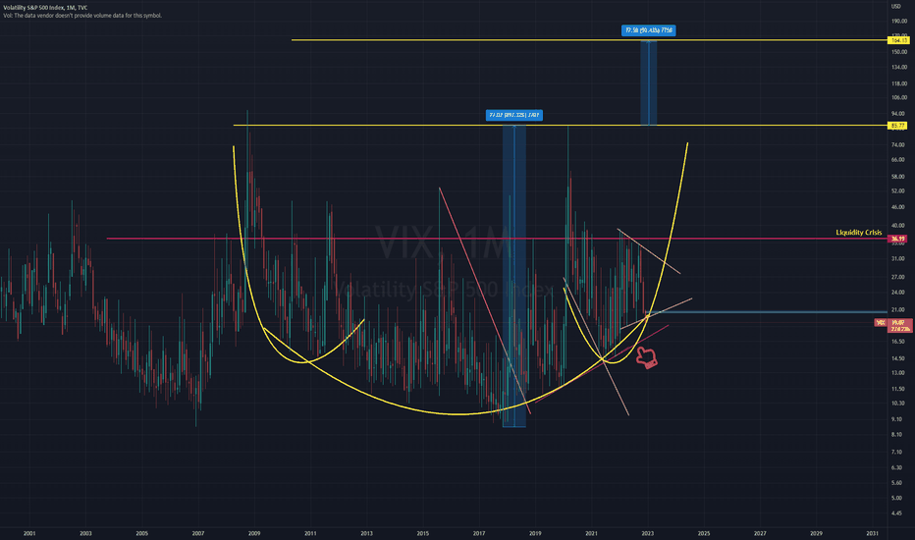Click the 2021 year label on time axis
Screen dimensions: 915x540
coord(592,533)
